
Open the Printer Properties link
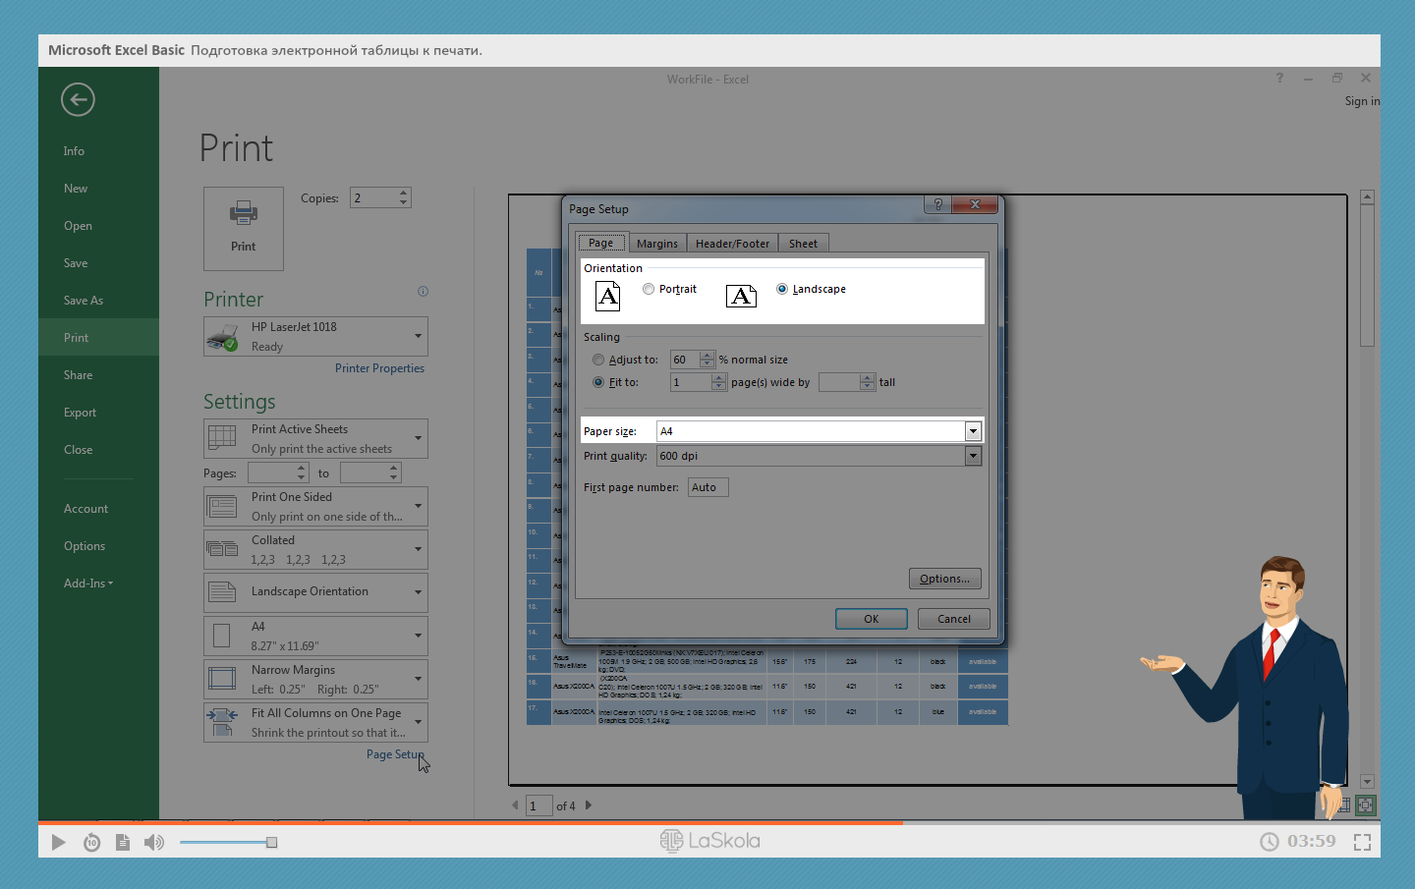pos(379,368)
